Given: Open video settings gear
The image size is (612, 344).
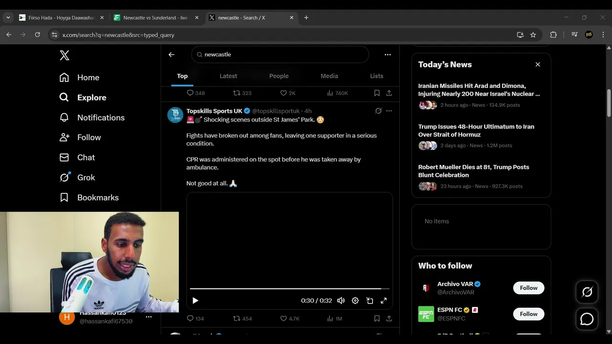Looking at the screenshot, I should click(x=355, y=301).
